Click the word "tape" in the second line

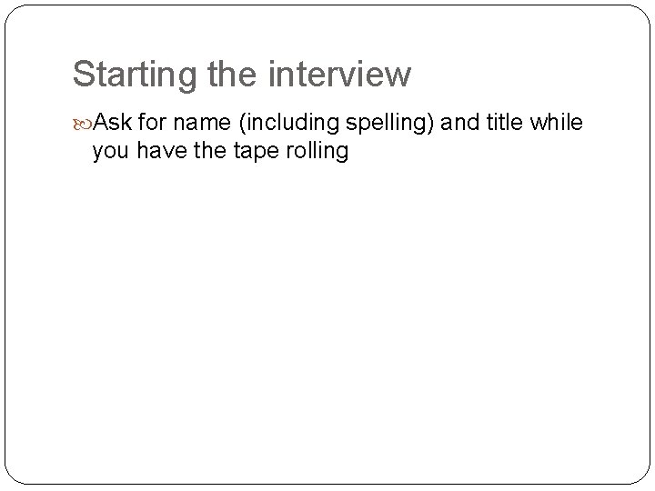256,152
